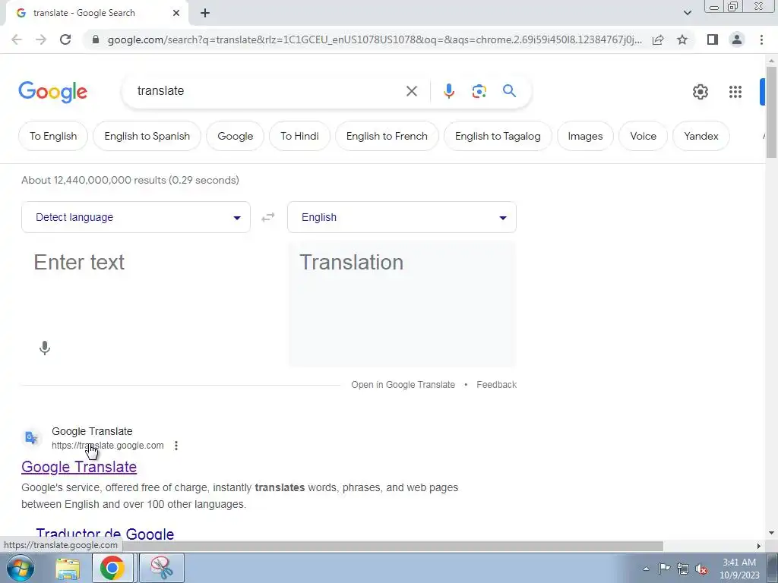The height and width of the screenshot is (583, 778).
Task: Open the Google apps grid
Action: pyautogui.click(x=735, y=92)
